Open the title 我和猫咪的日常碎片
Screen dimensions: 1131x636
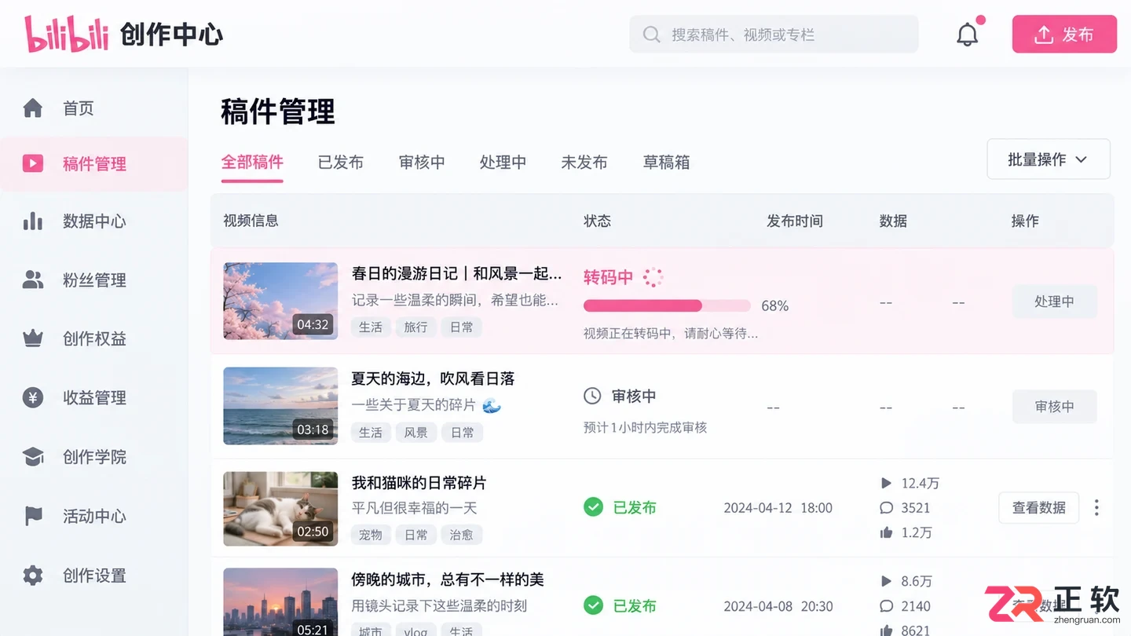pyautogui.click(x=419, y=482)
